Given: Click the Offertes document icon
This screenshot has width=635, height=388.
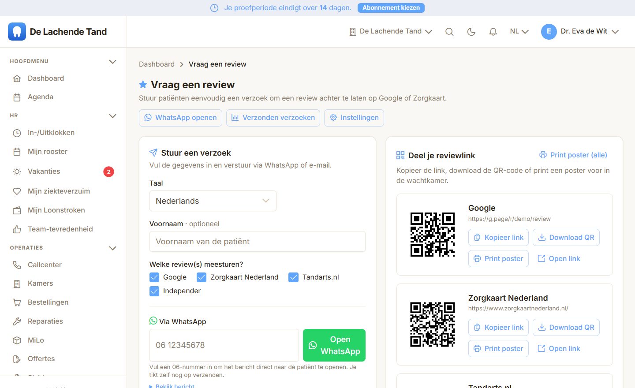Looking at the screenshot, I should coord(17,359).
